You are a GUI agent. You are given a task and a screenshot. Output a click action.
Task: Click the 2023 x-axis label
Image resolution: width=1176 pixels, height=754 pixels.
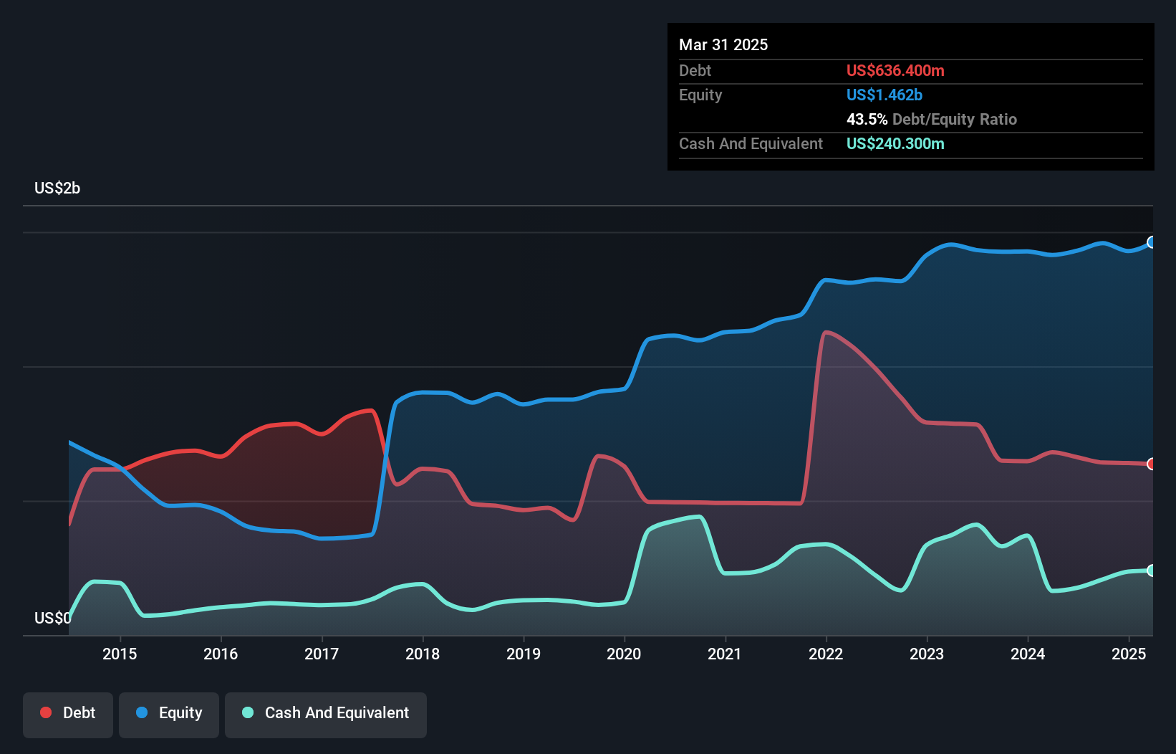click(927, 654)
